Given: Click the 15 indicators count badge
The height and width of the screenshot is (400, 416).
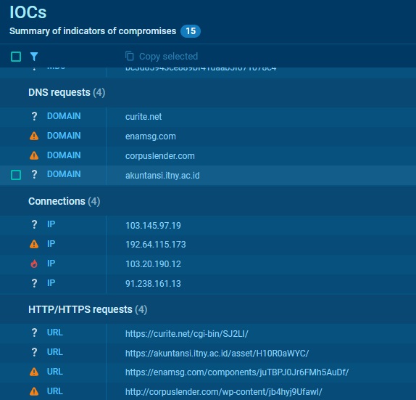Looking at the screenshot, I should [x=191, y=31].
